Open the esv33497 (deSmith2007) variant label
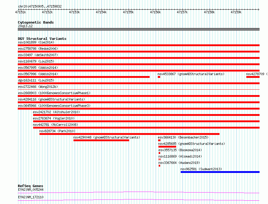 (x=38, y=55)
